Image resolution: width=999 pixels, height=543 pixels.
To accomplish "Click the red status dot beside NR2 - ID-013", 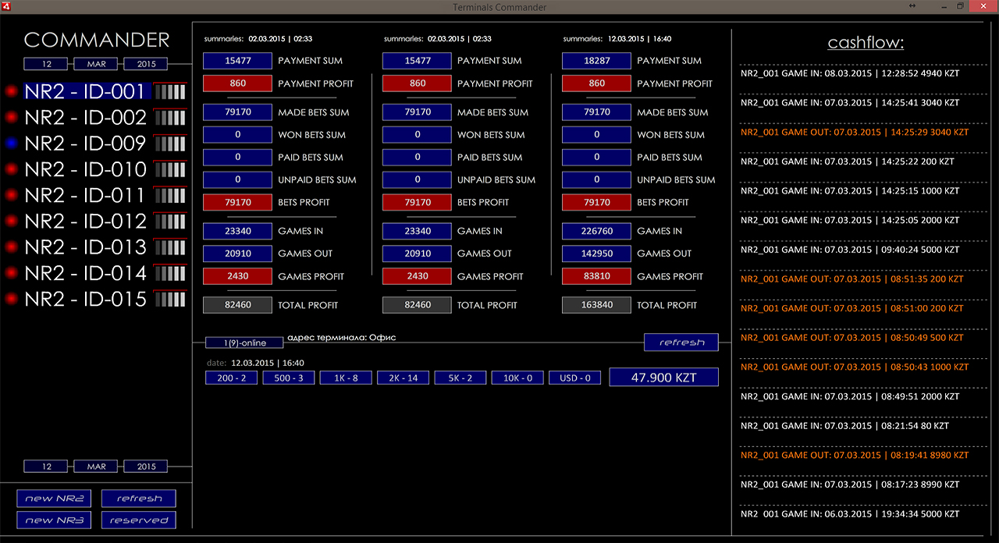I will pyautogui.click(x=11, y=247).
